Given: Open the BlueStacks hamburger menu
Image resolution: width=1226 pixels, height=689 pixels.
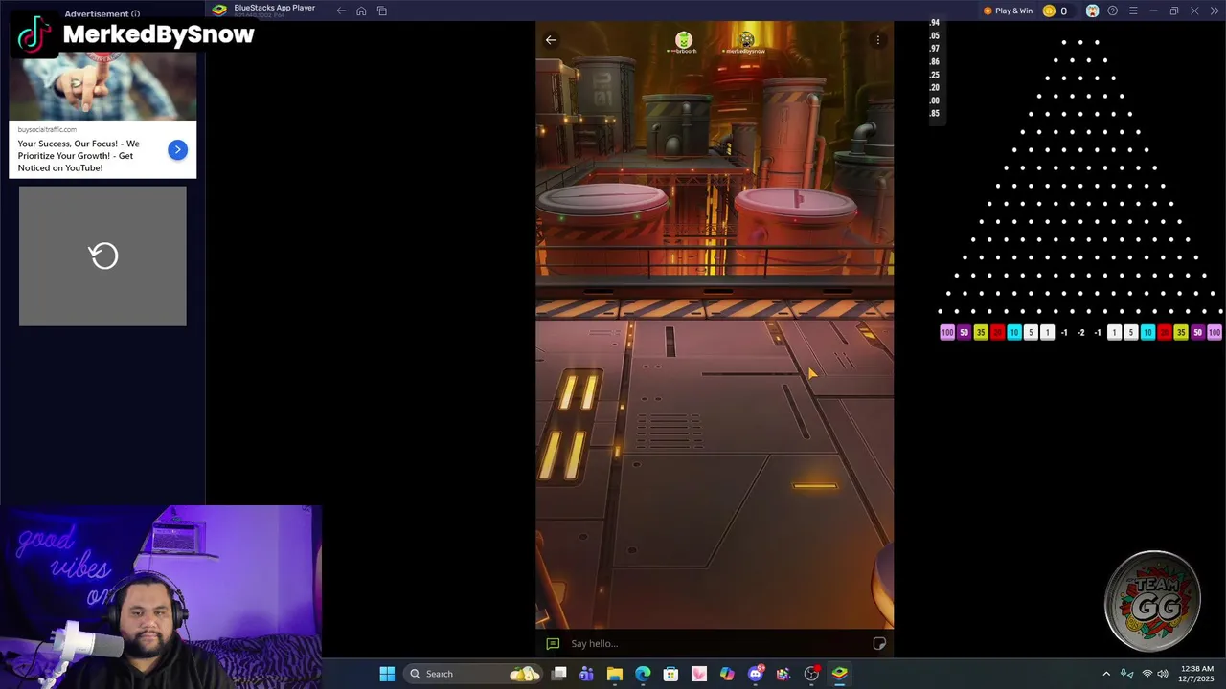Looking at the screenshot, I should 1133,11.
